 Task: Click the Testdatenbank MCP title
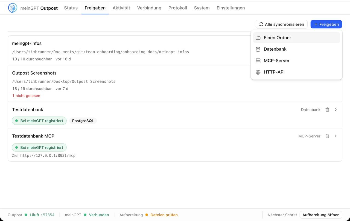coord(33,136)
